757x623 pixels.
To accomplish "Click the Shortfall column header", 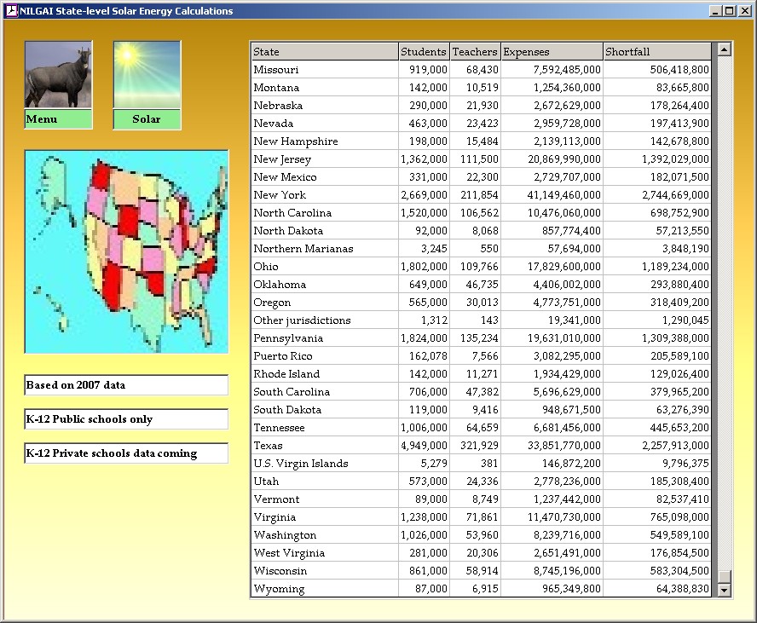I will click(x=656, y=52).
